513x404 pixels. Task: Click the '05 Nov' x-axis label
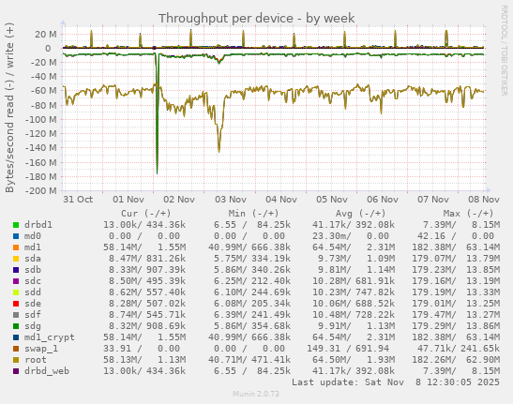pyautogui.click(x=332, y=200)
